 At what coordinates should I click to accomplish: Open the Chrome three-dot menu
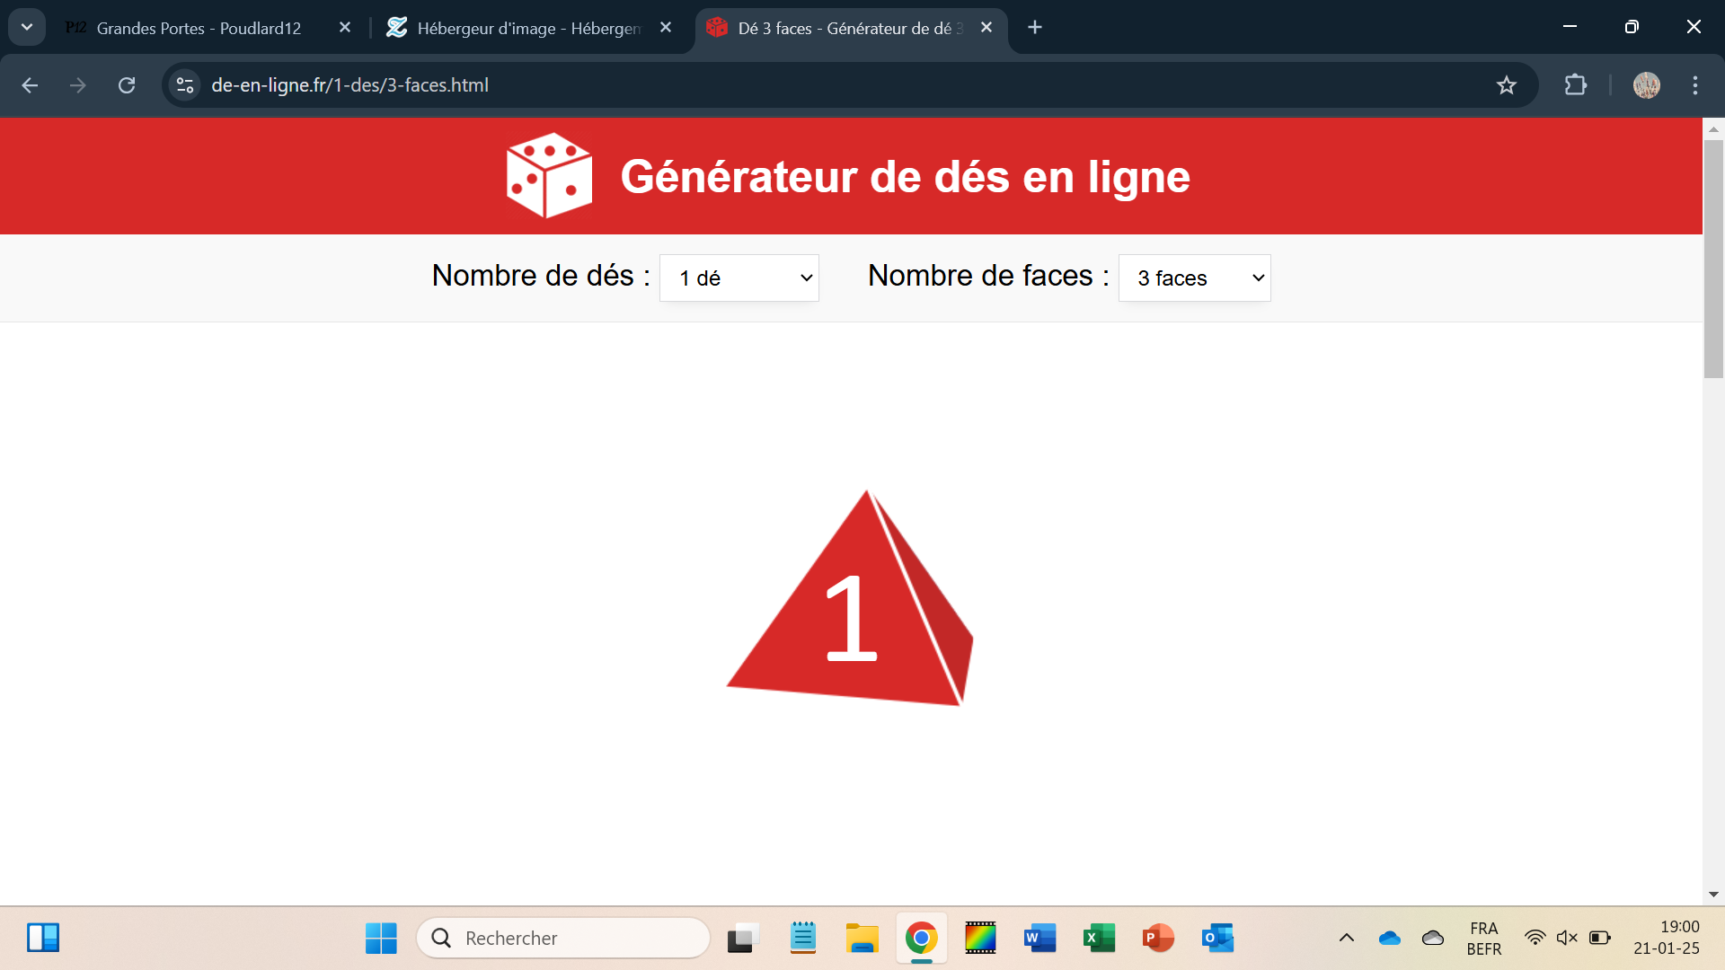click(1695, 85)
